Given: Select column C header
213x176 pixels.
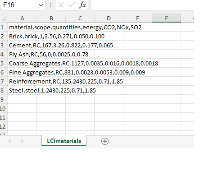Looking at the screenshot, I should [x=80, y=18].
